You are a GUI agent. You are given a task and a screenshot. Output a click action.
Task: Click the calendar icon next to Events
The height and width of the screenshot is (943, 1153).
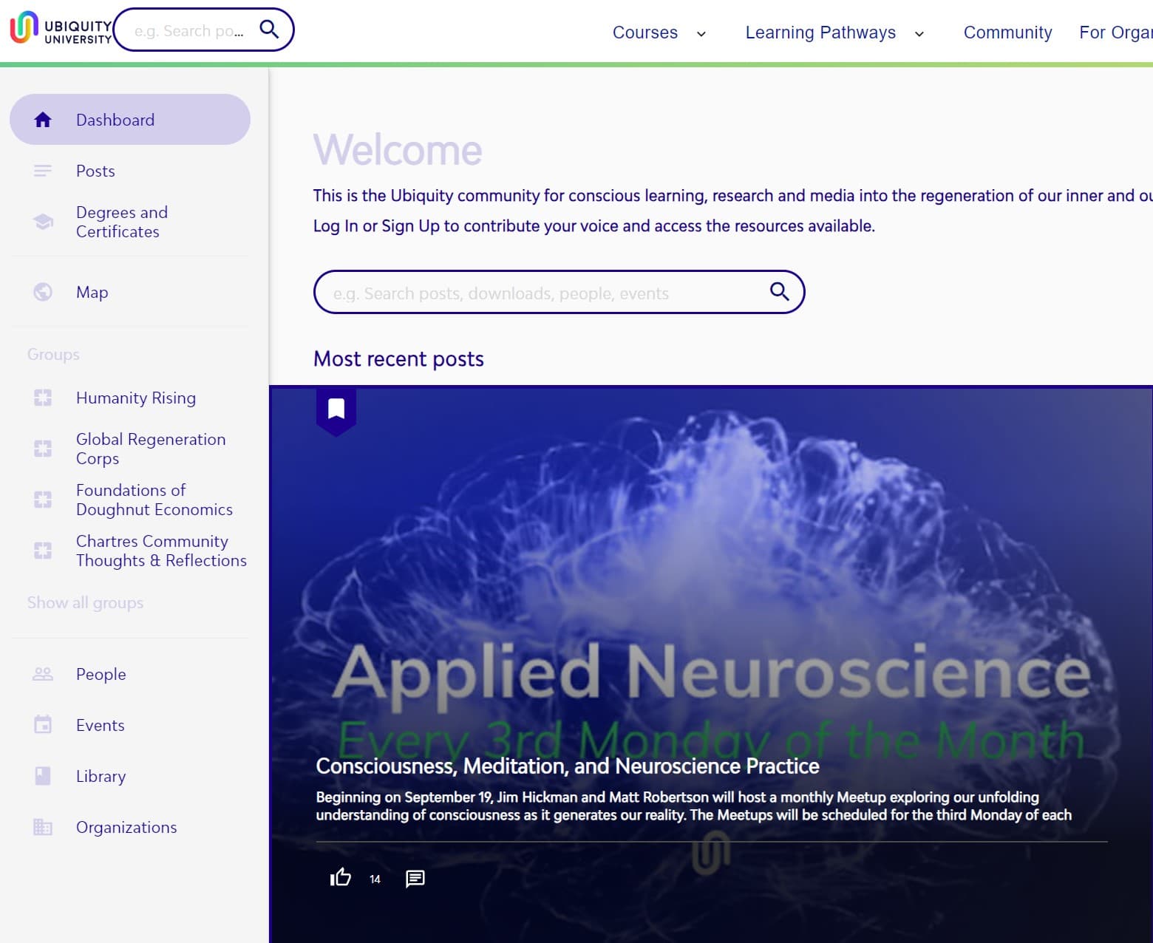(x=43, y=725)
